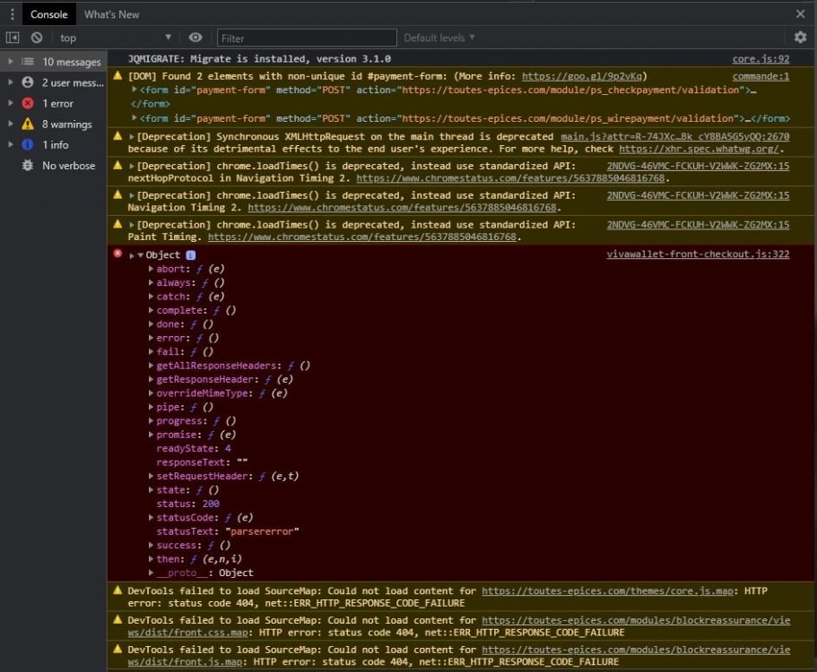Screen dimensions: 817x672
Task: Collapse the logged Object tree
Action: coord(141,255)
